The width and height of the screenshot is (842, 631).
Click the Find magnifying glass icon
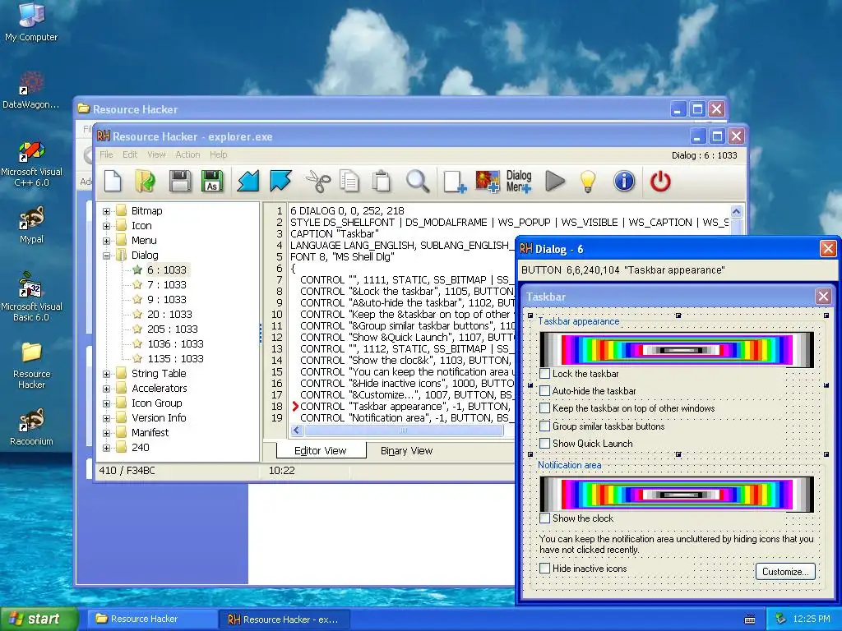[417, 181]
